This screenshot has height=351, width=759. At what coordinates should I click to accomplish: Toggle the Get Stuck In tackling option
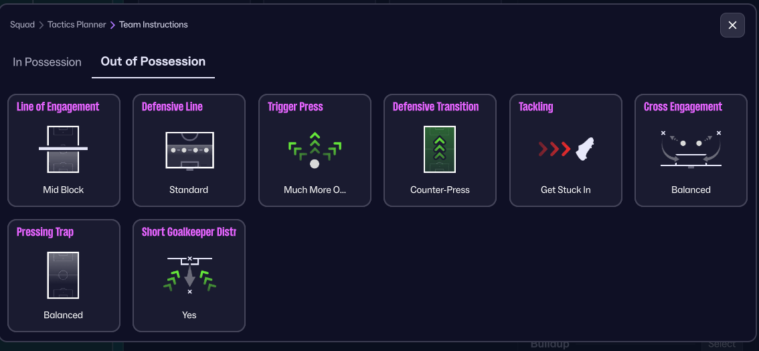click(566, 190)
